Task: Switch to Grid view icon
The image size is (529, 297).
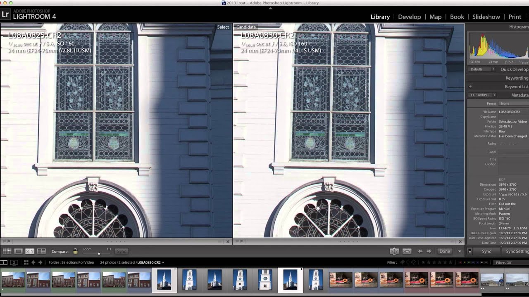Action: 7,251
